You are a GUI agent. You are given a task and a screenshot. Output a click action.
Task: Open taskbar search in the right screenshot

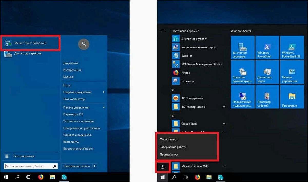tap(174, 177)
